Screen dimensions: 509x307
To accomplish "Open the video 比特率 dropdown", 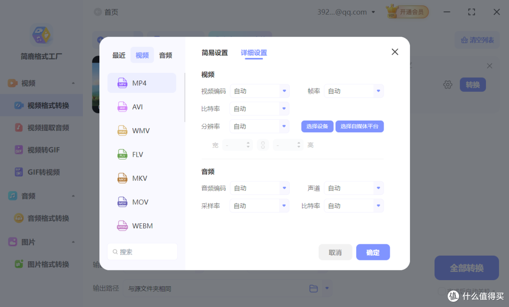I will pos(259,109).
